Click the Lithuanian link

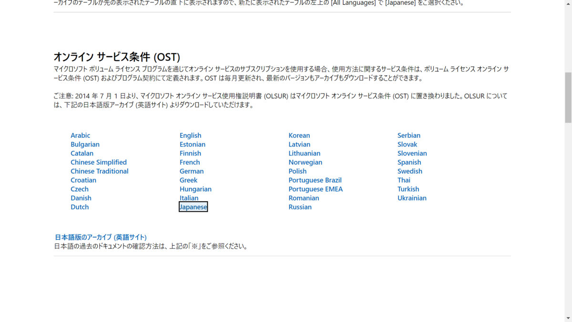click(x=305, y=154)
